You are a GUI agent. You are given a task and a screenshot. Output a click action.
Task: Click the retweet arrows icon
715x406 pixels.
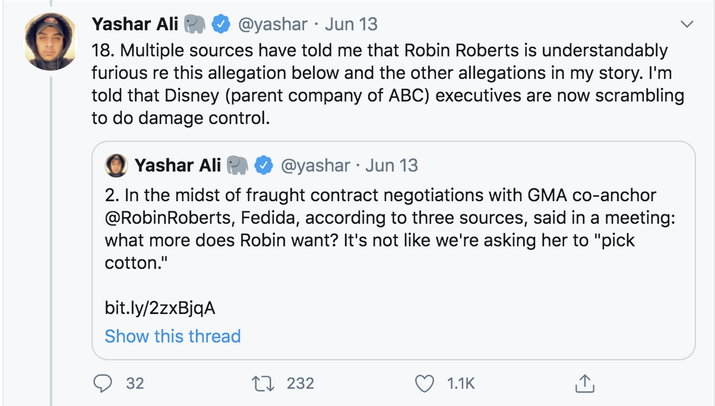tap(262, 384)
